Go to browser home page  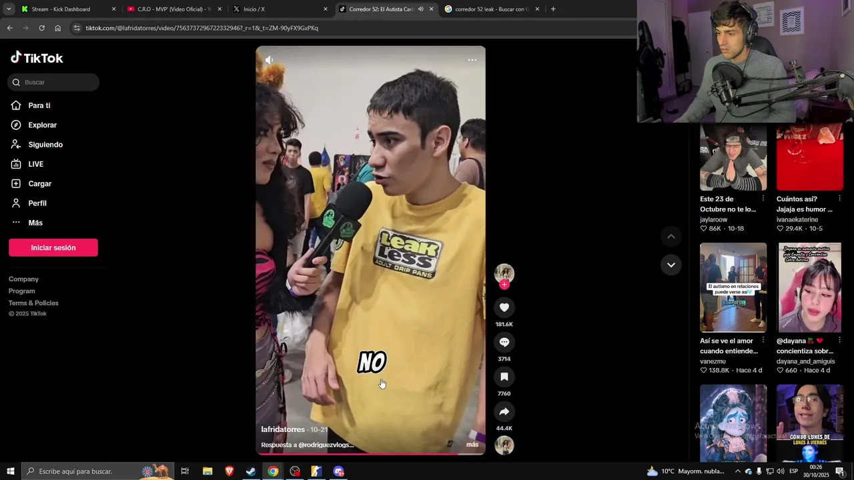coord(57,28)
